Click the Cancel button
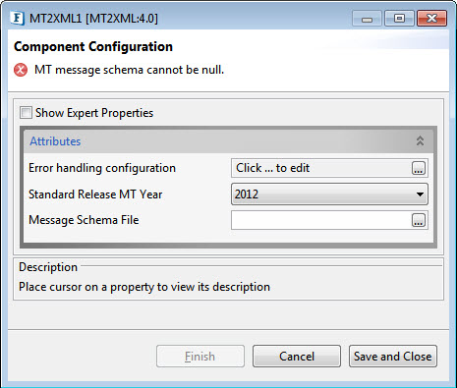This screenshot has width=457, height=388. coord(297,356)
